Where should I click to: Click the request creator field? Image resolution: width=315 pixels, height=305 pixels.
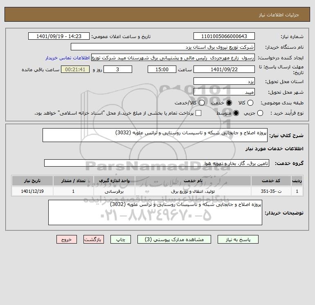point(173,58)
